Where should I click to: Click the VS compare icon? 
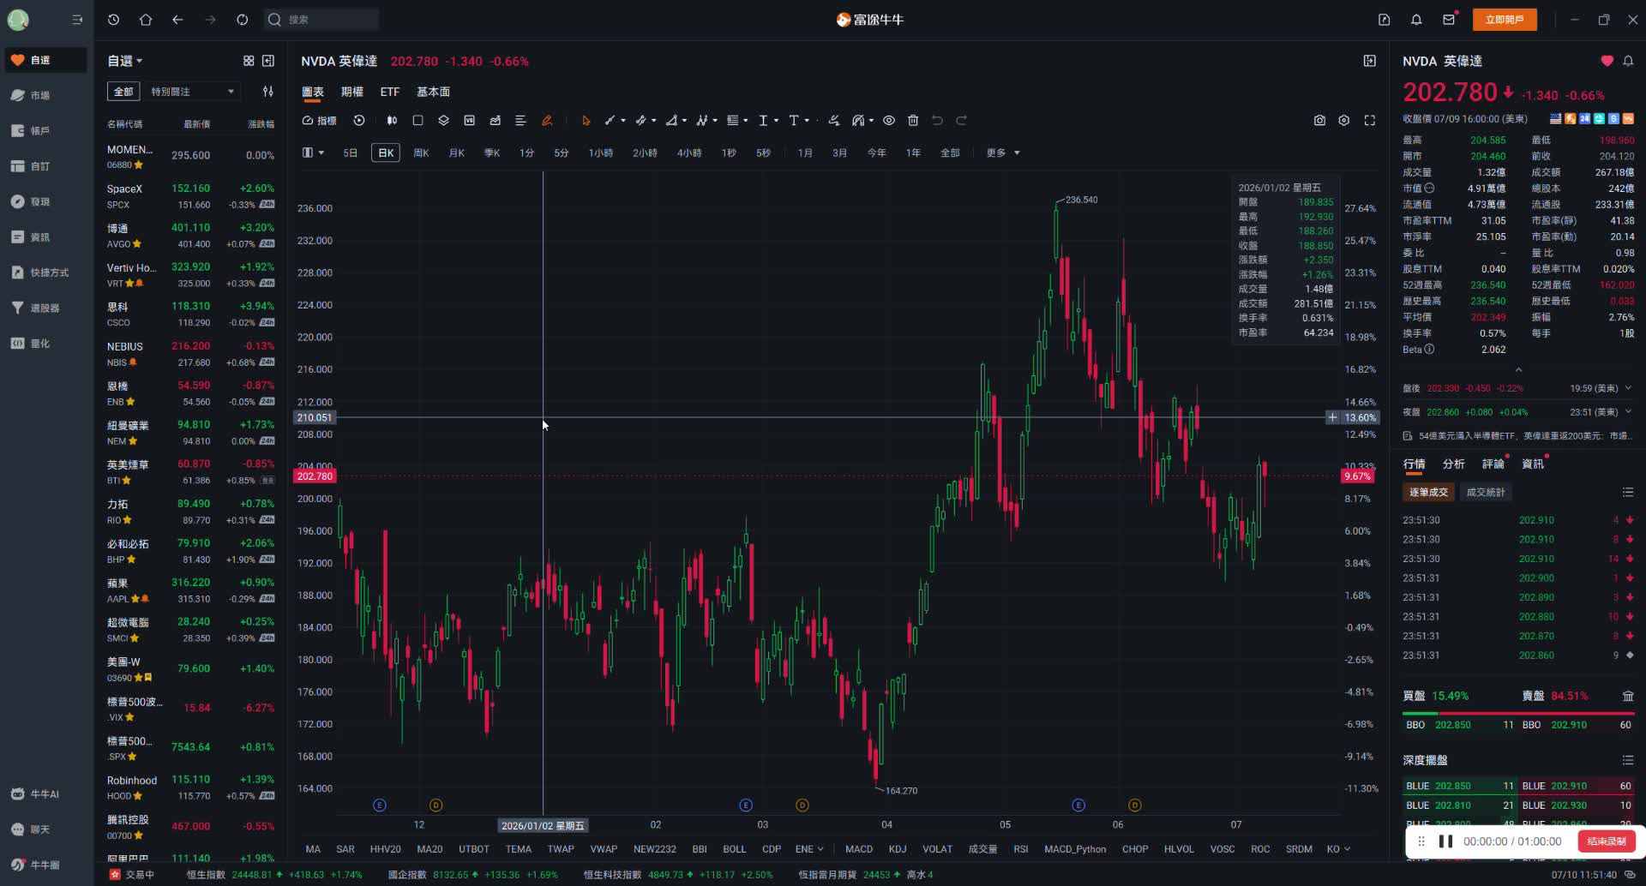(469, 121)
